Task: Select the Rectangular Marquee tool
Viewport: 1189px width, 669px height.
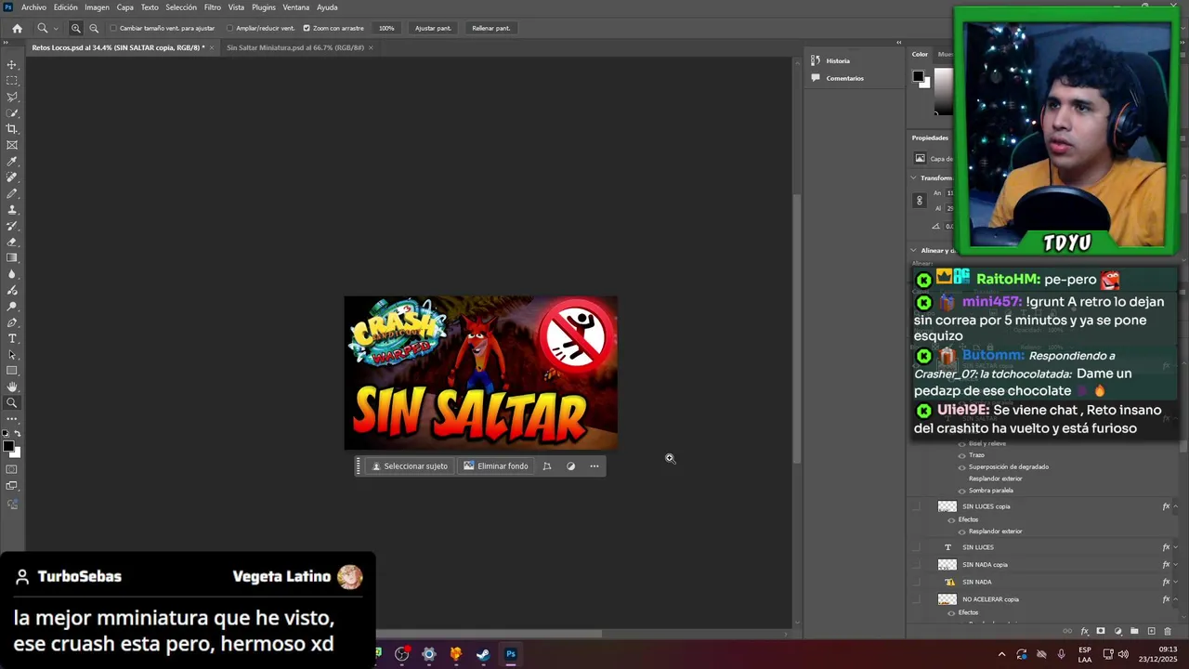Action: (x=12, y=81)
